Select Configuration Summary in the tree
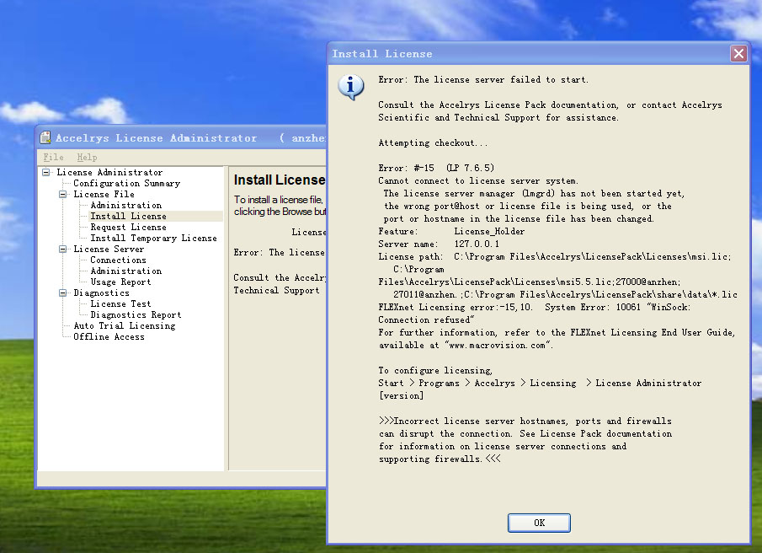 click(127, 184)
